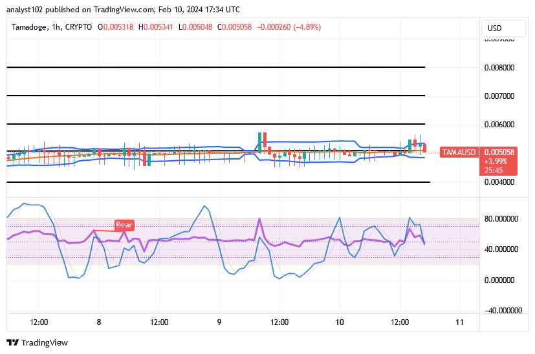
Task: Click the 0.000000 oscillator axis label
Action: pyautogui.click(x=499, y=280)
